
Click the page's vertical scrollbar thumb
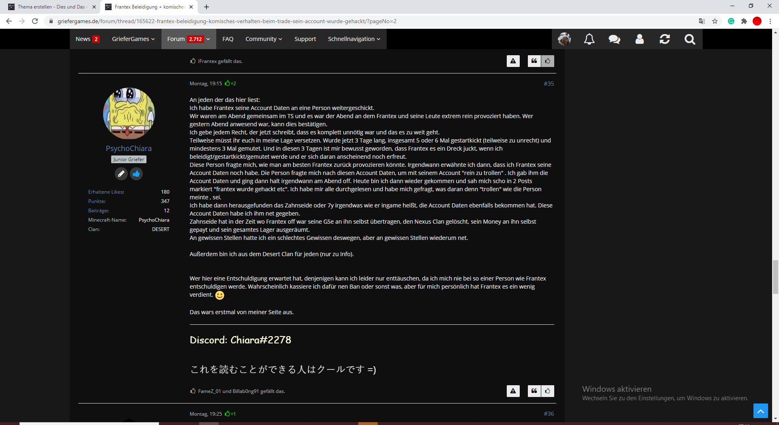pos(775,277)
